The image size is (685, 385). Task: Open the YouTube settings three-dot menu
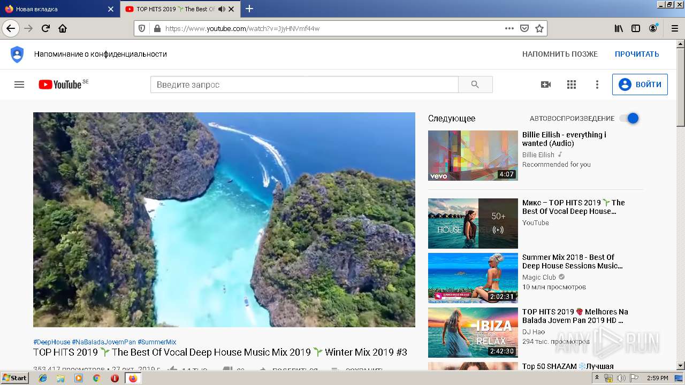[597, 84]
